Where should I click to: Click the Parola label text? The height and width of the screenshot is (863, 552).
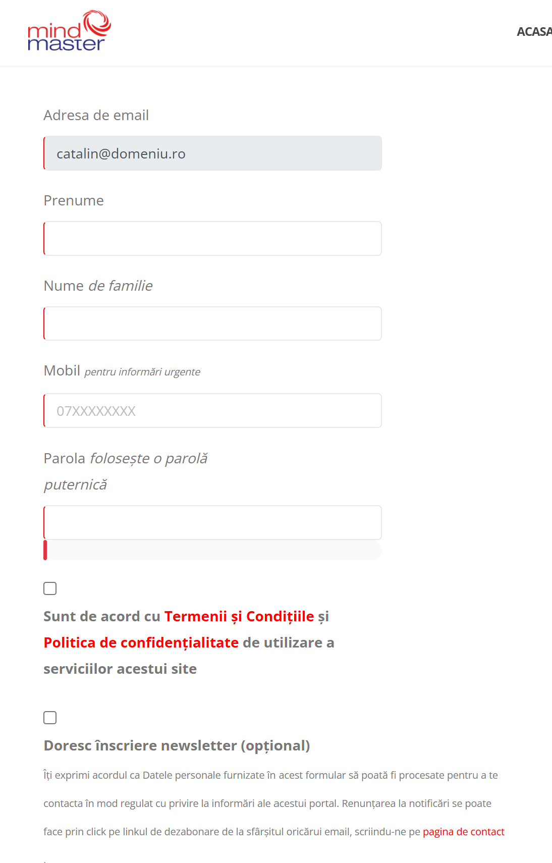(x=64, y=459)
